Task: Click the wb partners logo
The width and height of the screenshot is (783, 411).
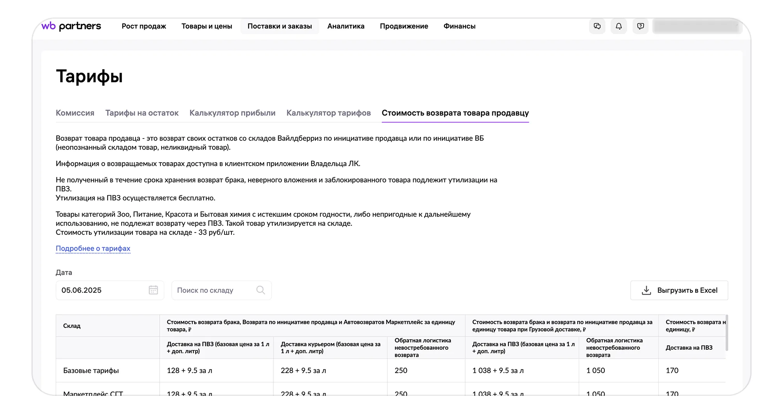Action: click(71, 26)
